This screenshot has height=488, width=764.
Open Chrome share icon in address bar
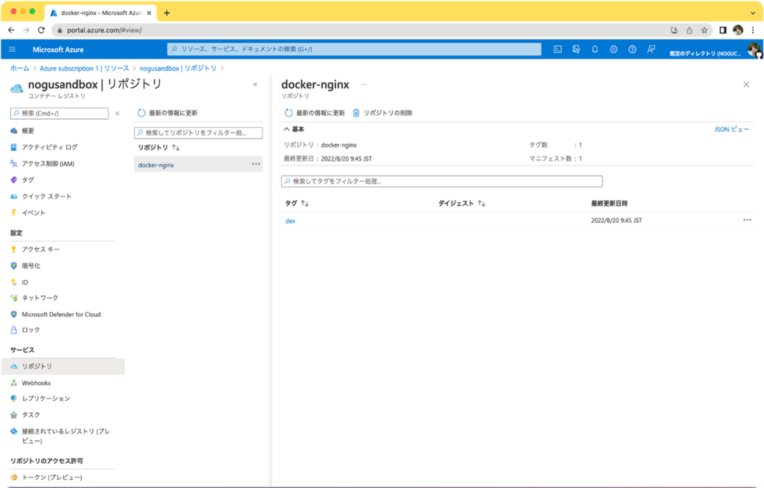click(x=689, y=30)
